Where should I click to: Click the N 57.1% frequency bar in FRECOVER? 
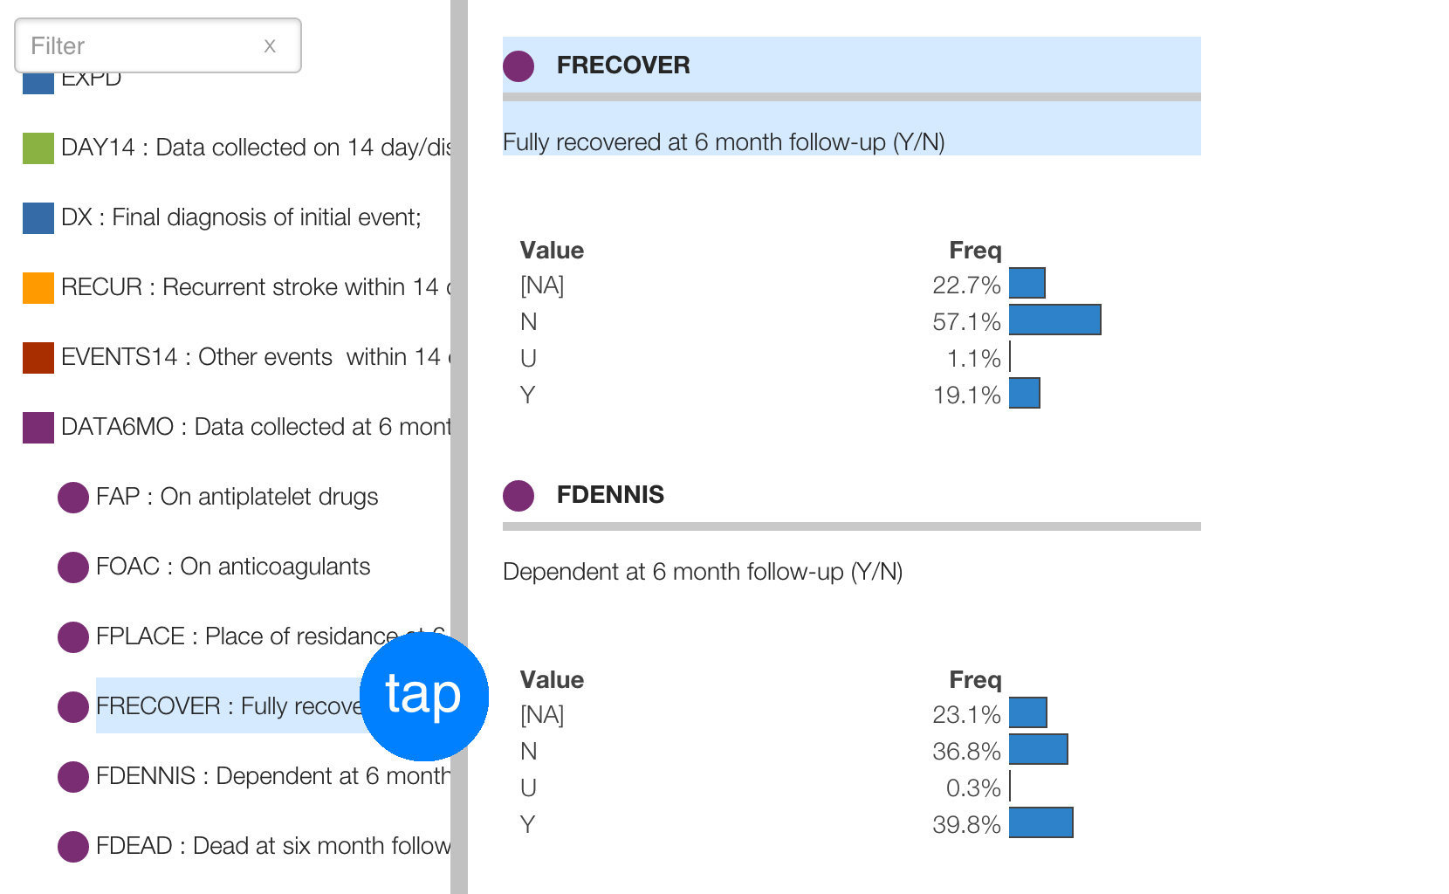coord(1054,320)
